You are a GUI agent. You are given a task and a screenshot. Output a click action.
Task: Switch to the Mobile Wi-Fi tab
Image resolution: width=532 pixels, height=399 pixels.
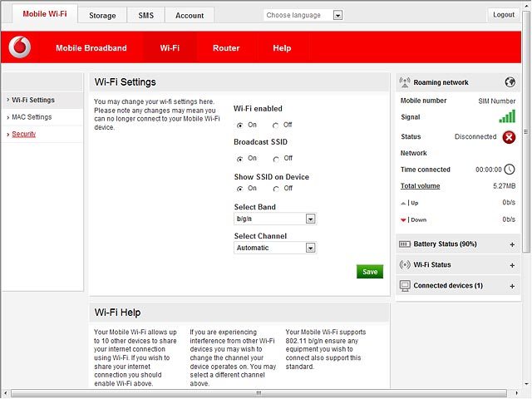coord(45,14)
